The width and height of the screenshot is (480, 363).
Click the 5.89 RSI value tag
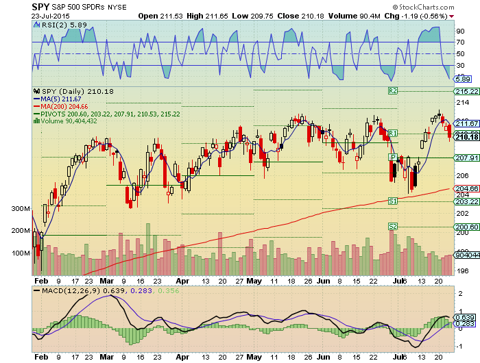click(x=463, y=79)
